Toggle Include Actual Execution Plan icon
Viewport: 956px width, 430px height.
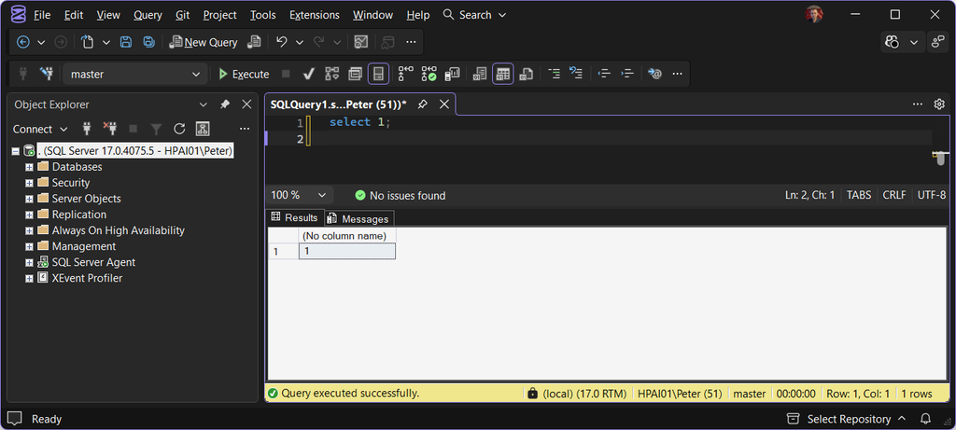(406, 74)
